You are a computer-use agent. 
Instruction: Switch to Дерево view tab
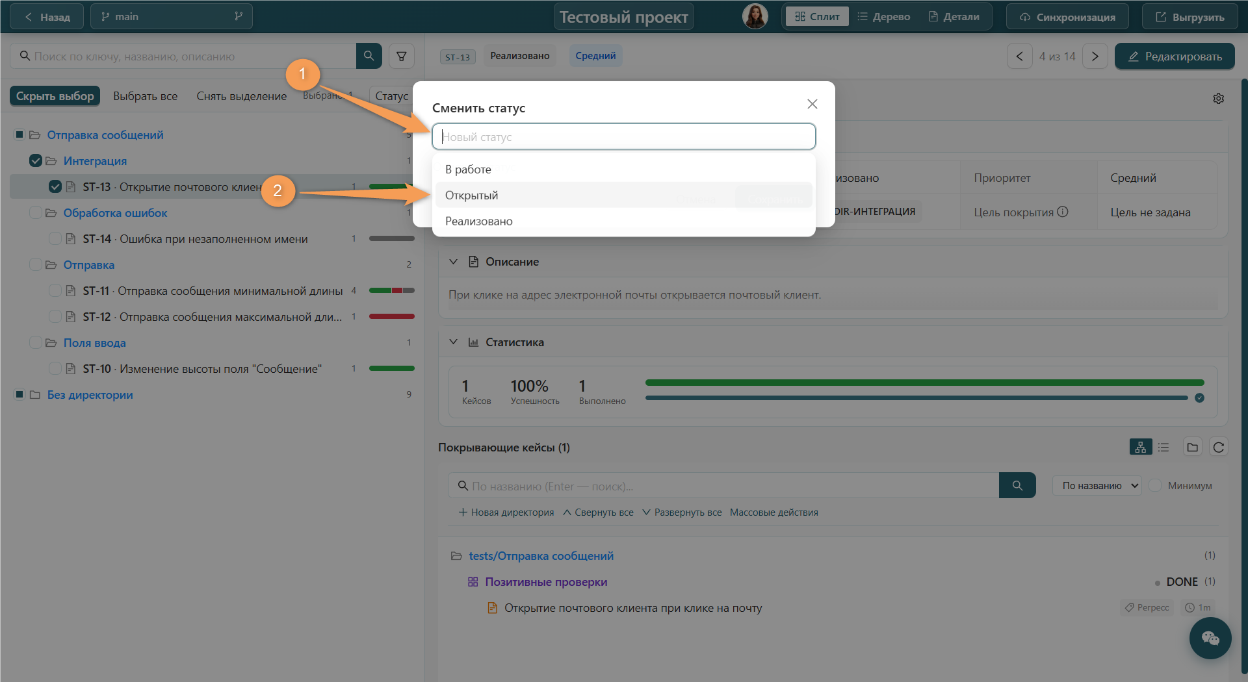(884, 17)
